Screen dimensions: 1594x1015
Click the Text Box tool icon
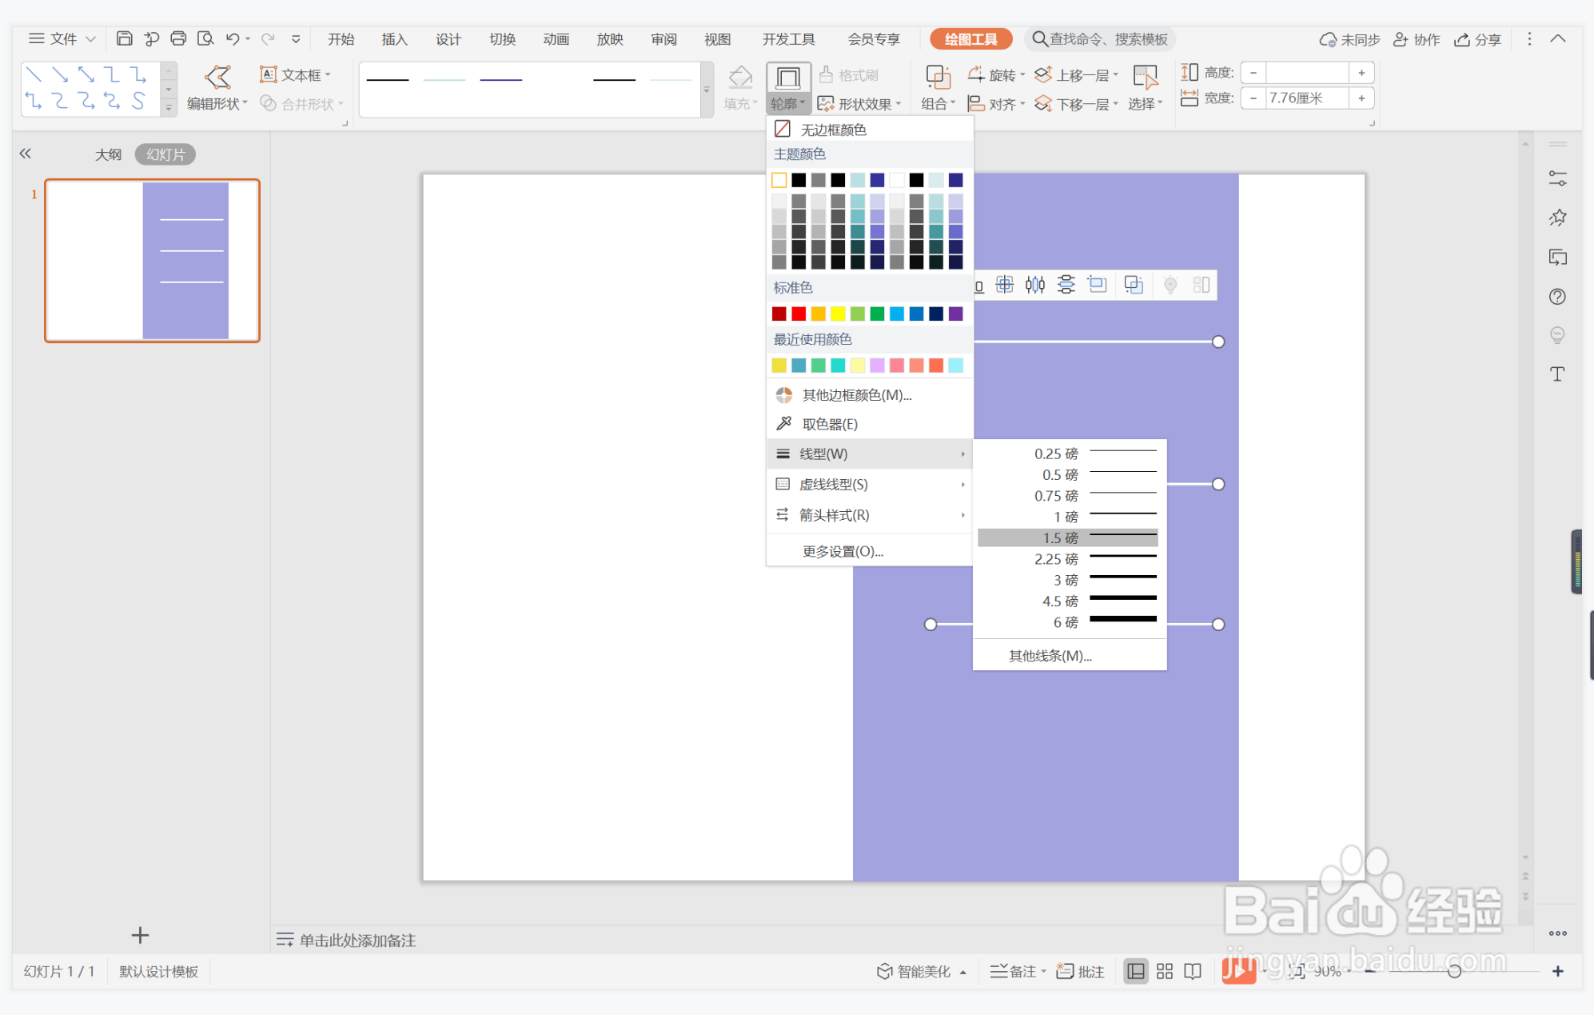coord(269,74)
